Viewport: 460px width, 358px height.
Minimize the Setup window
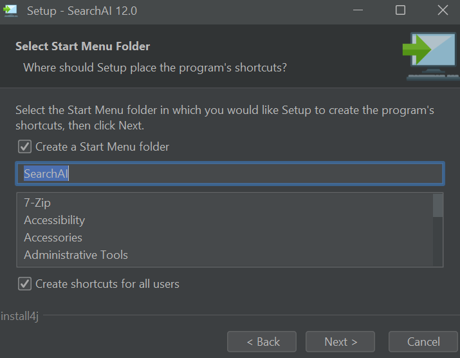point(358,10)
